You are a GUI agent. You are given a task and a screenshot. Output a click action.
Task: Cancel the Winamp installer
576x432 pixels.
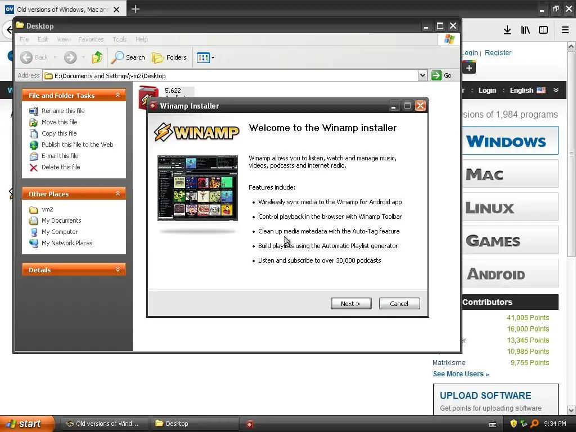click(x=399, y=303)
